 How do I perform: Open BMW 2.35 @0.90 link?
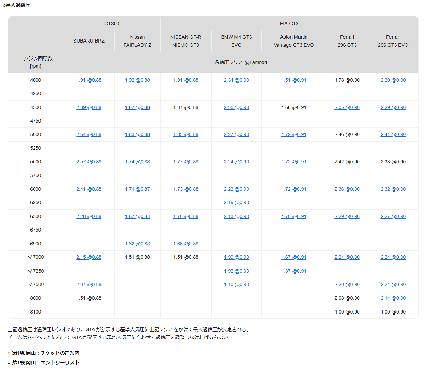coord(236,107)
